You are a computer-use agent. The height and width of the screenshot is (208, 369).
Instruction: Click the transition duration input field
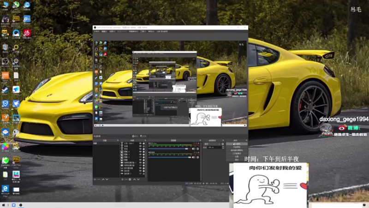click(x=214, y=147)
